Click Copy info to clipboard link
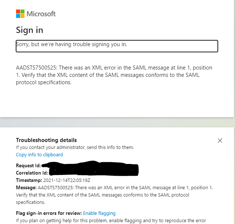The width and height of the screenshot is (235, 224). click(39, 154)
